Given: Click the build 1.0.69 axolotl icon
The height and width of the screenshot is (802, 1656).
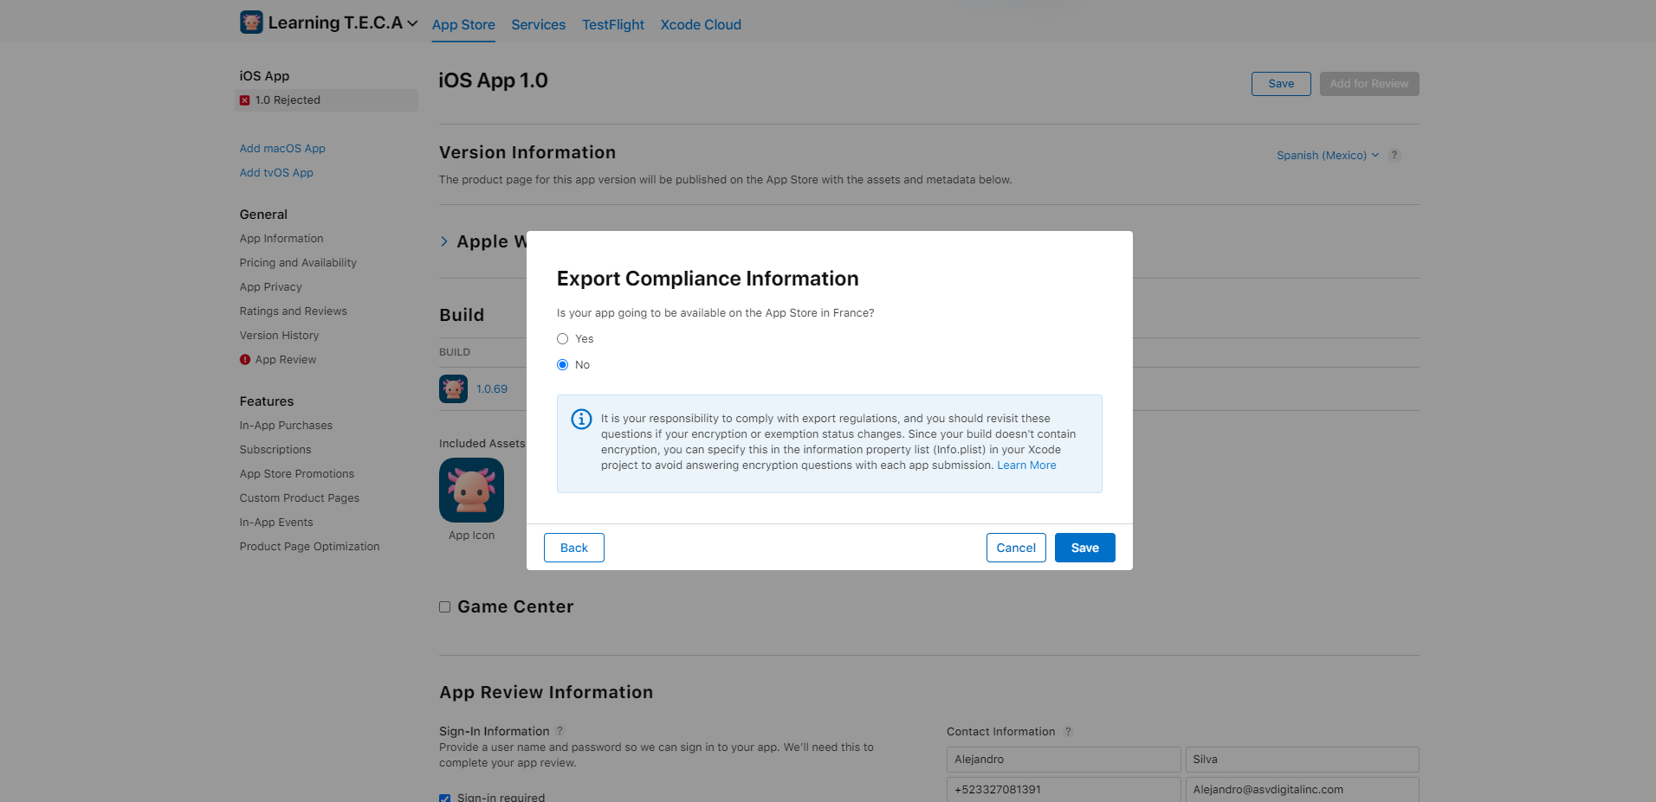Looking at the screenshot, I should (453, 389).
